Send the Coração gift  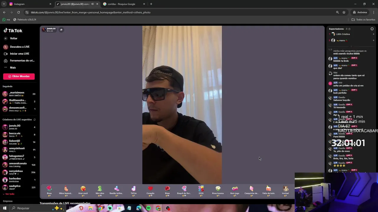click(150, 191)
